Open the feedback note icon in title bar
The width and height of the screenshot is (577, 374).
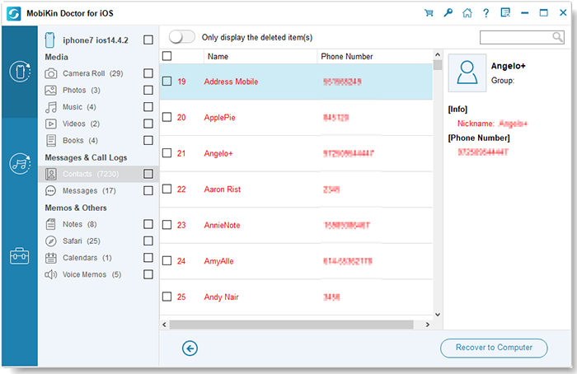coord(505,12)
